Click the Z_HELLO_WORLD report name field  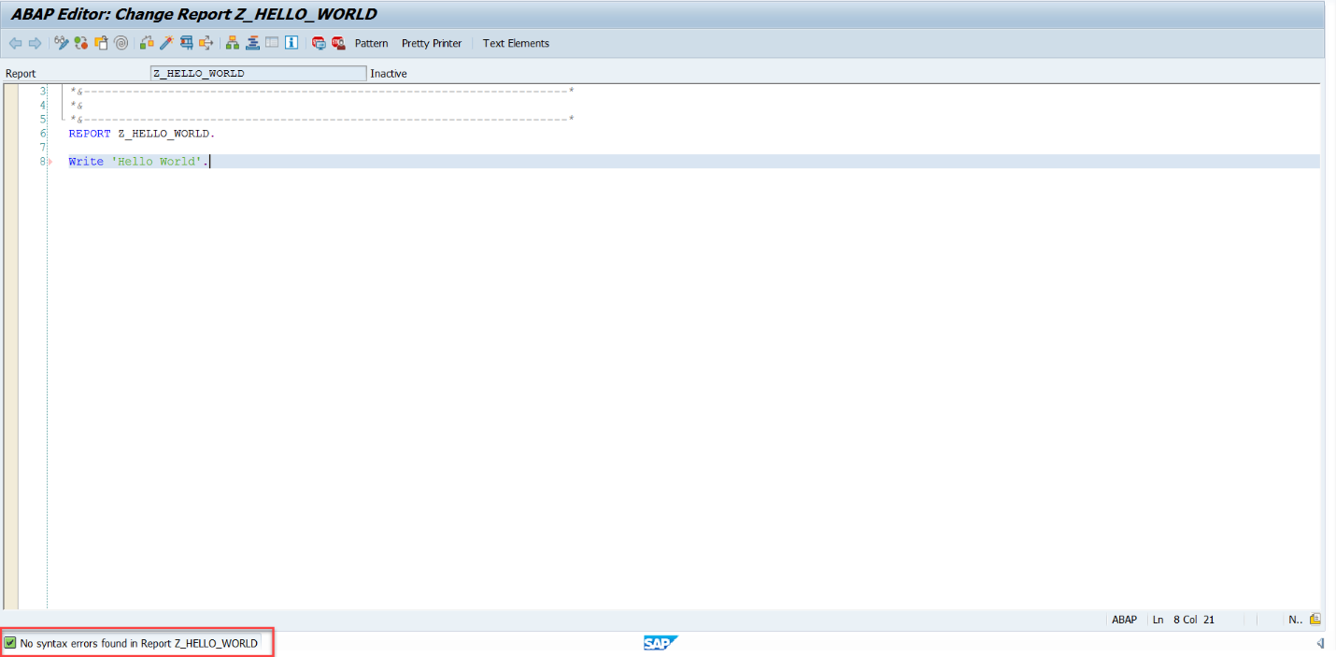click(x=257, y=73)
